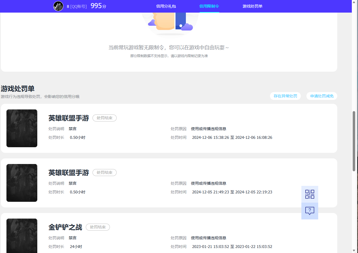Click 英雄联盟手游 title of 2024-12-05 penalty
The image size is (358, 253).
[69, 173]
